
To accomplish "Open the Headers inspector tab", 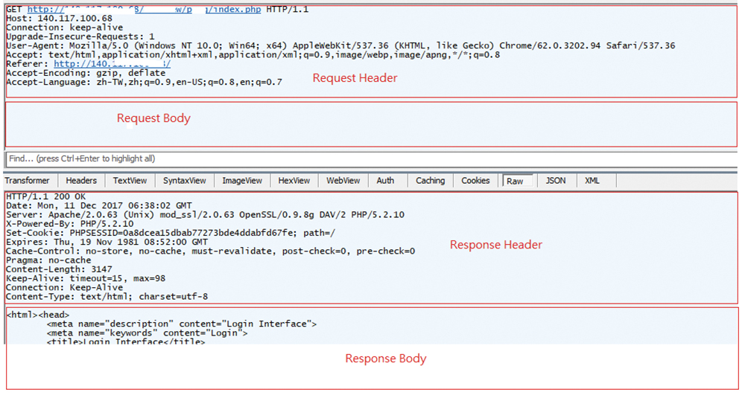I will [x=81, y=181].
